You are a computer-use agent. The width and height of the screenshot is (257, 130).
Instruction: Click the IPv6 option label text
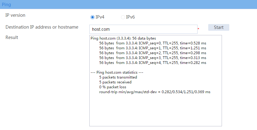[x=130, y=17]
